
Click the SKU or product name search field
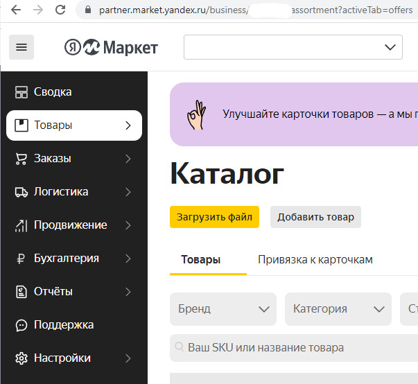pyautogui.click(x=294, y=348)
